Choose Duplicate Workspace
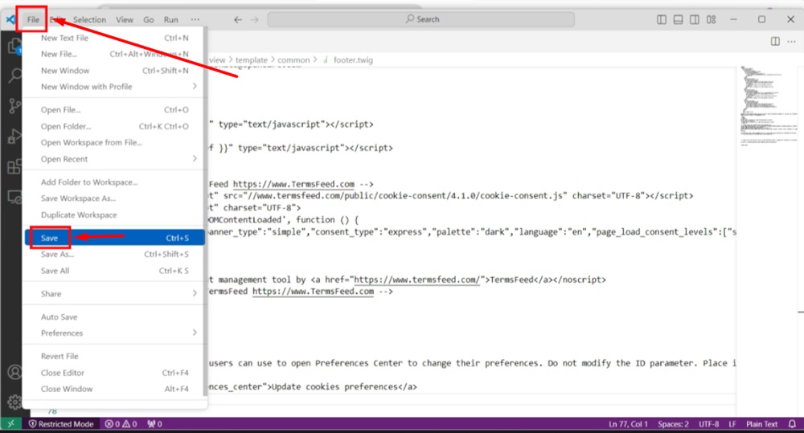Image resolution: width=804 pixels, height=433 pixels. [115, 214]
